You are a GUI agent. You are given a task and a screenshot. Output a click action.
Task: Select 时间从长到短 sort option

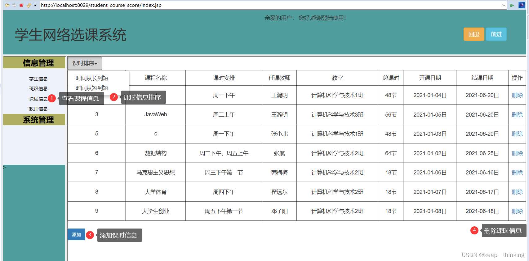pyautogui.click(x=92, y=78)
